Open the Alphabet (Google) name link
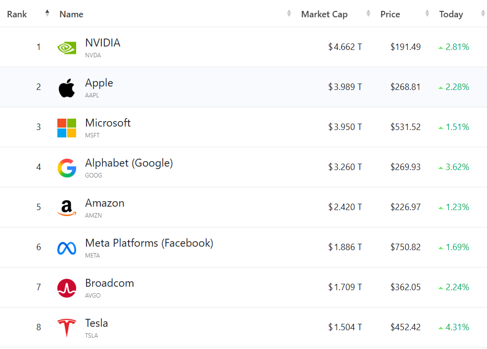 click(x=129, y=163)
